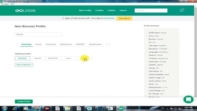
Task: Click the Create Profile button
Action: pyautogui.click(x=24, y=101)
